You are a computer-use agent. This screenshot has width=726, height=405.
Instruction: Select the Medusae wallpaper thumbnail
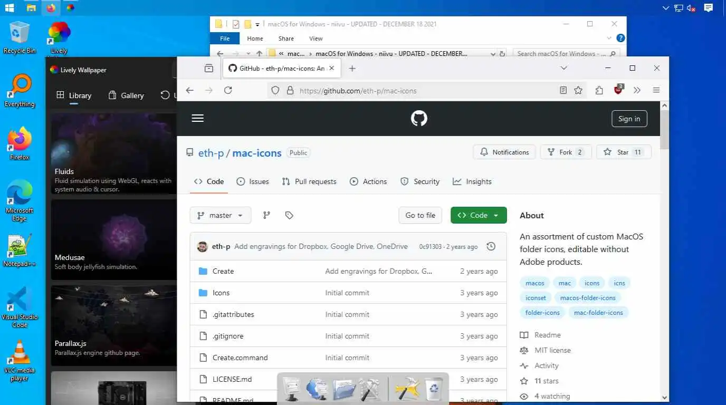tap(114, 239)
